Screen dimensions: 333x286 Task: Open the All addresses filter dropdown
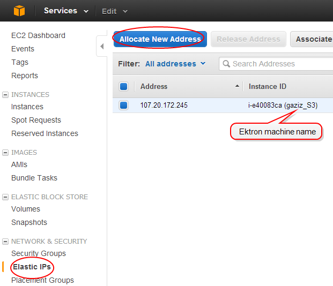coord(175,64)
